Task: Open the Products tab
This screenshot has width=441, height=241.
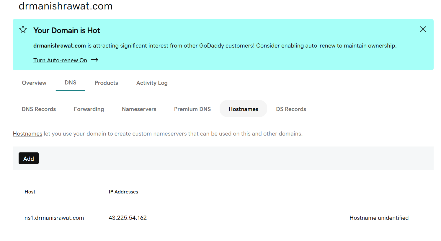Action: pyautogui.click(x=106, y=83)
